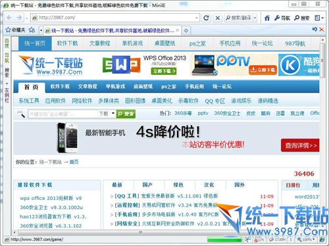Click the site keyword search input
Image resolution: width=329 pixels, height=246 pixels.
(63, 114)
